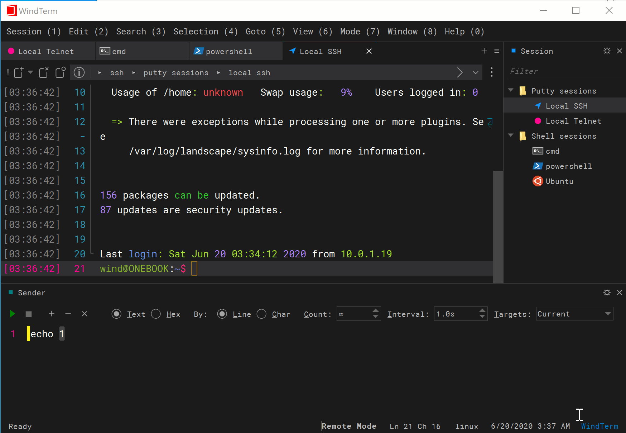Add a sender entry with the plus icon
Viewport: 626px width, 433px height.
52,314
